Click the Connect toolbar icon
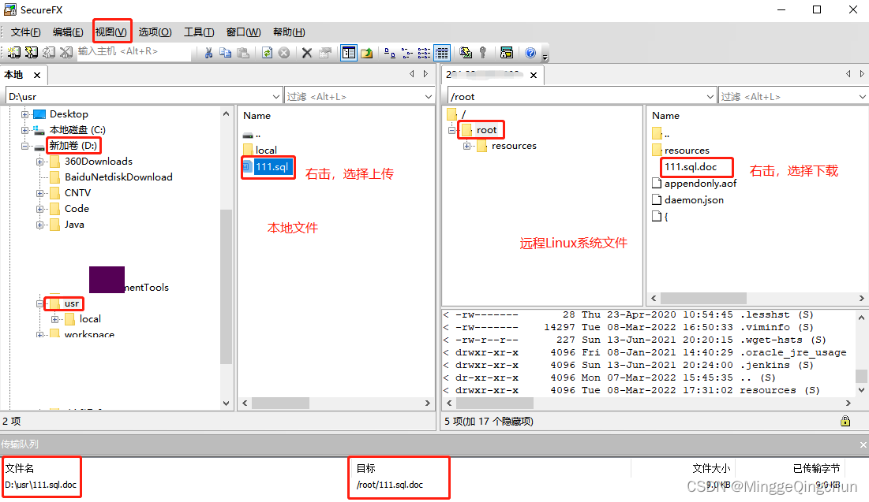 click(14, 53)
